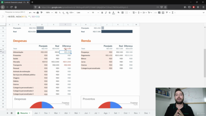Activate the paint format tool
The image size is (206, 116).
click(42, 13)
